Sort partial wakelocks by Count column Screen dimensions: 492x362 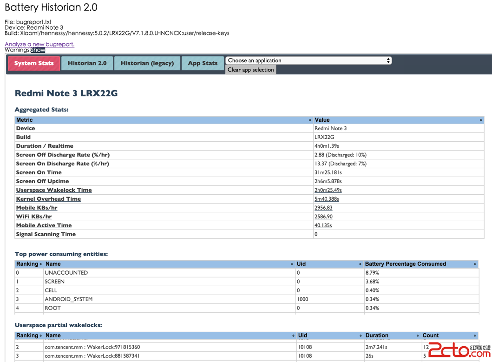point(449,336)
